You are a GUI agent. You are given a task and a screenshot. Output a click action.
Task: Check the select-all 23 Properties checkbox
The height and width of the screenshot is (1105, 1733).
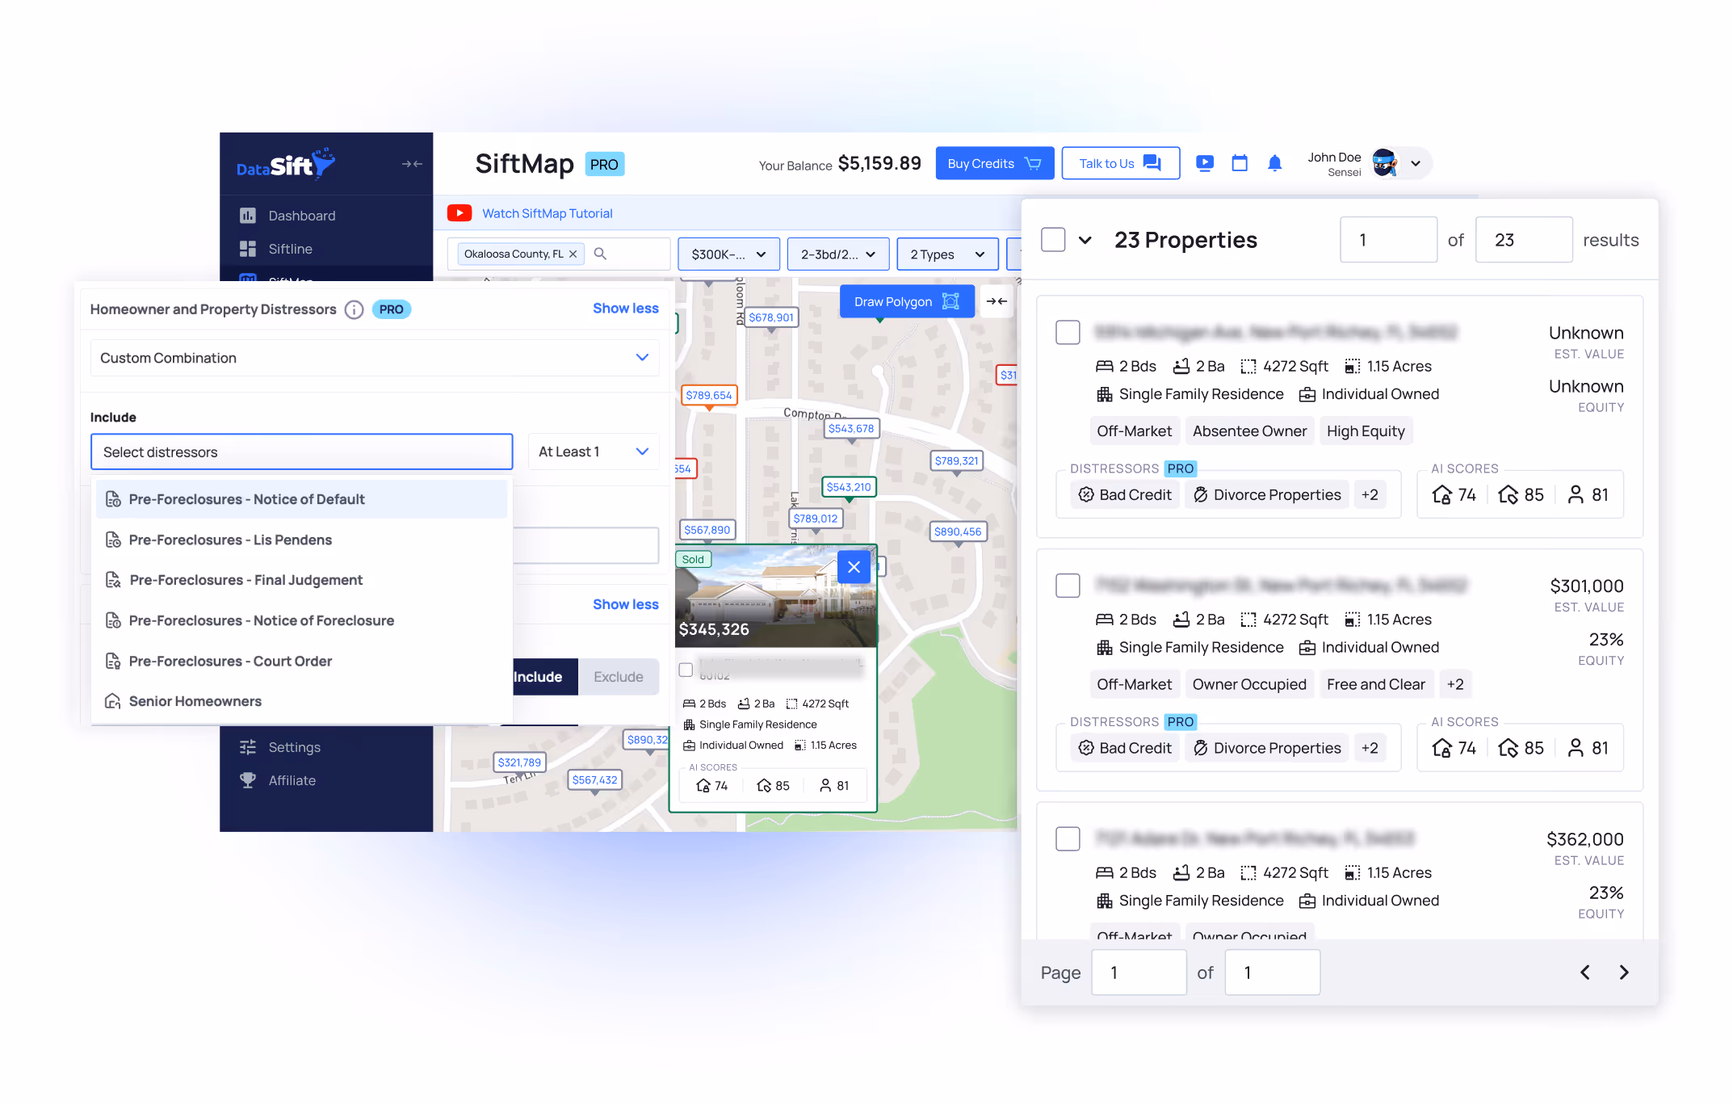point(1053,240)
